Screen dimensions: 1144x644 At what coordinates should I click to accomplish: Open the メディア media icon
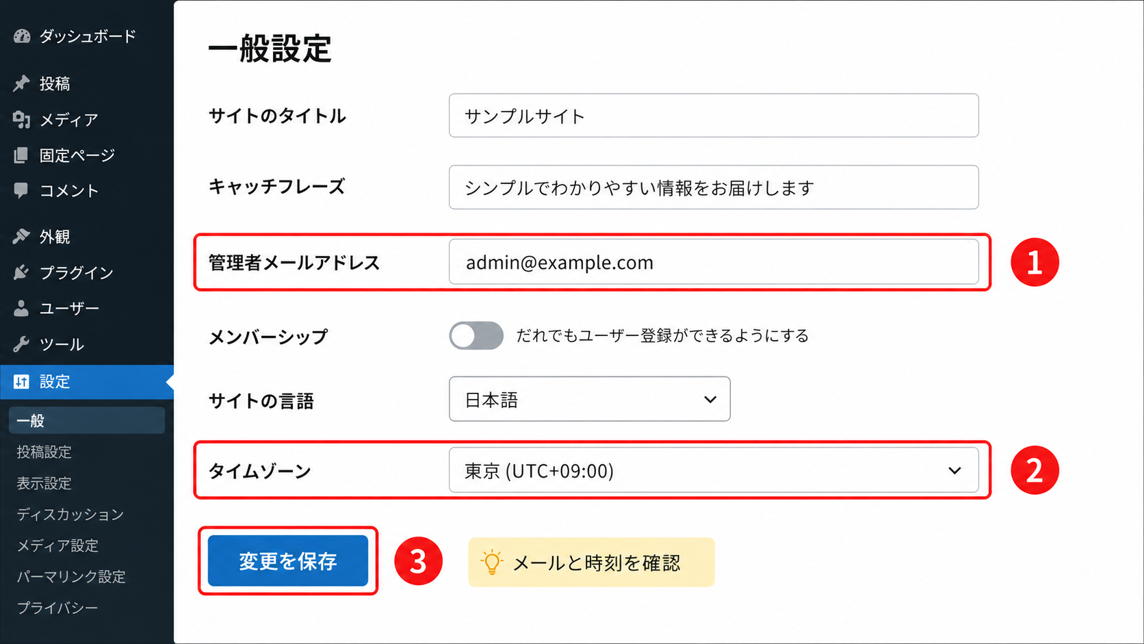22,120
